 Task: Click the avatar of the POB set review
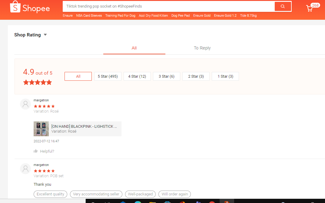click(25, 169)
